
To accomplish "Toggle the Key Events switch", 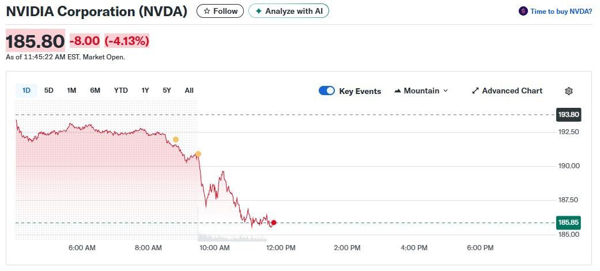I will (327, 91).
